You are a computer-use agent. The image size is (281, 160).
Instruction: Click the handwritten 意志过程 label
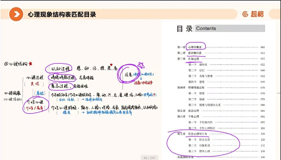60,86
